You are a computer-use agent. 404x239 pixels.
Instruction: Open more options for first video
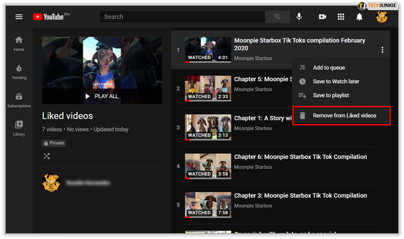click(x=382, y=50)
